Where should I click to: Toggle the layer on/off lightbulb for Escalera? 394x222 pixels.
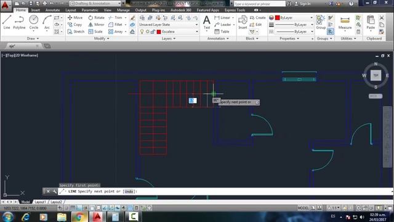(142, 31)
